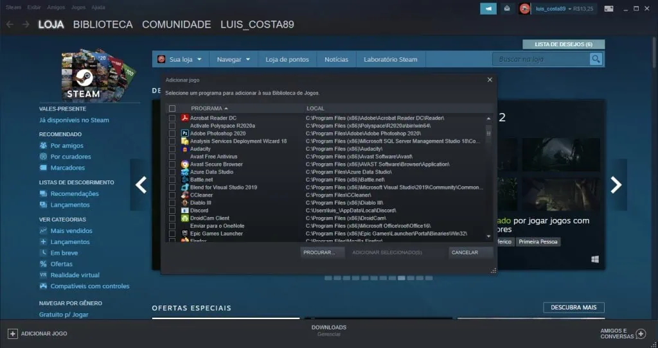
Task: Click the Discord program icon
Action: pyautogui.click(x=184, y=211)
